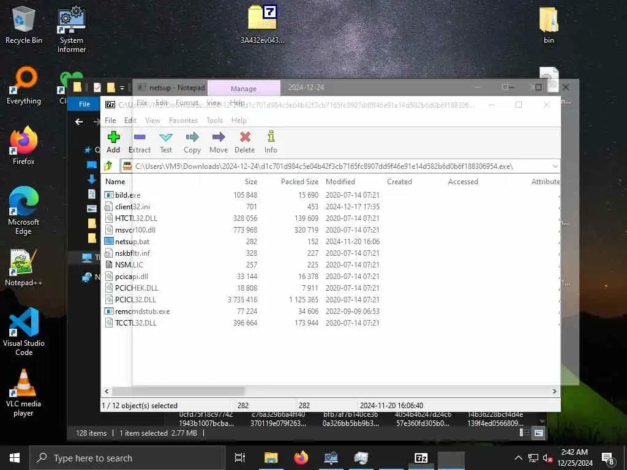Select the remcmdstub.exe file icon

109,311
